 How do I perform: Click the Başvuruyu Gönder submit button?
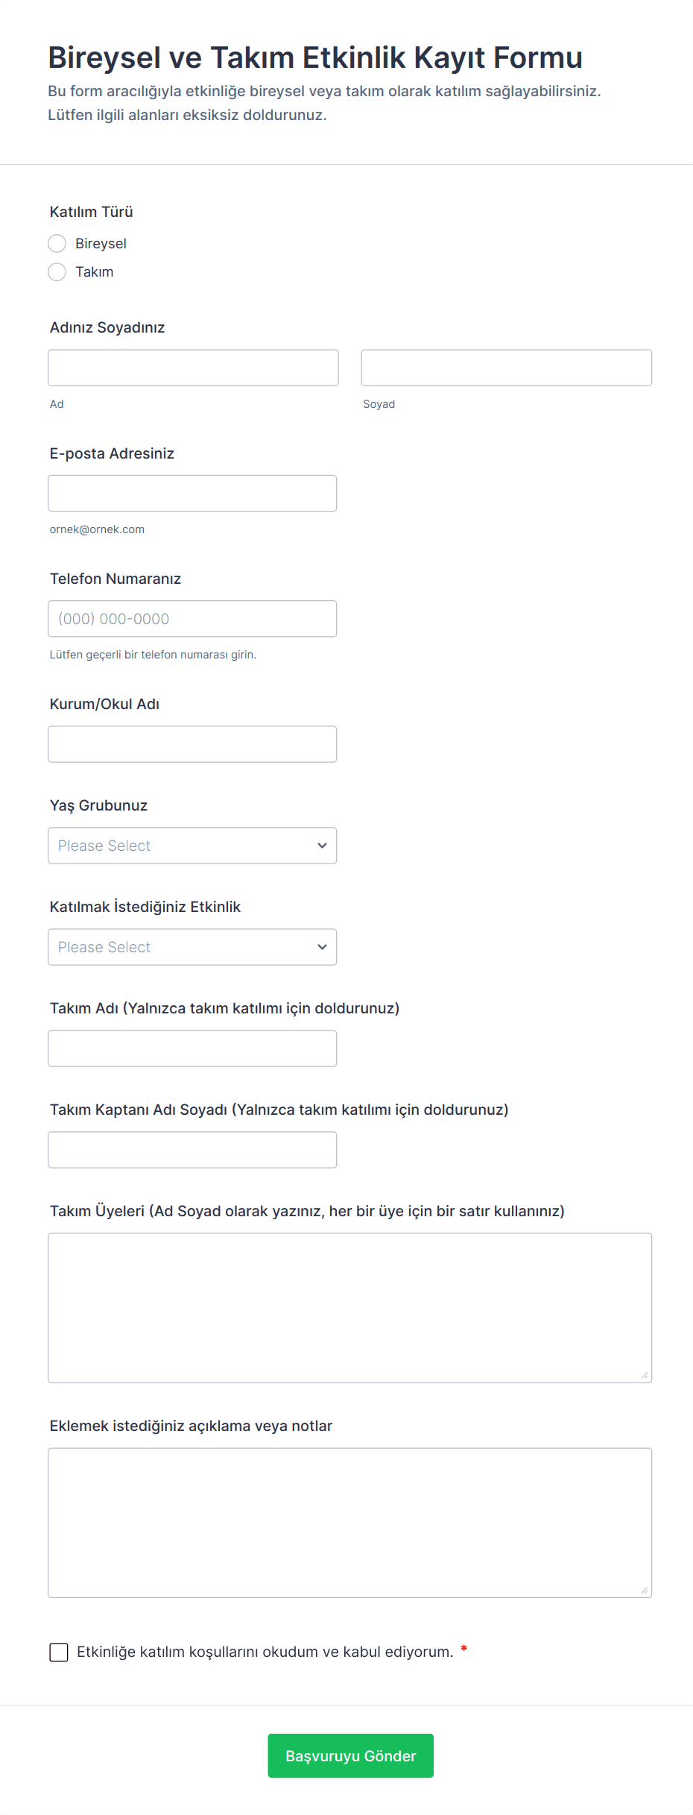(350, 1755)
